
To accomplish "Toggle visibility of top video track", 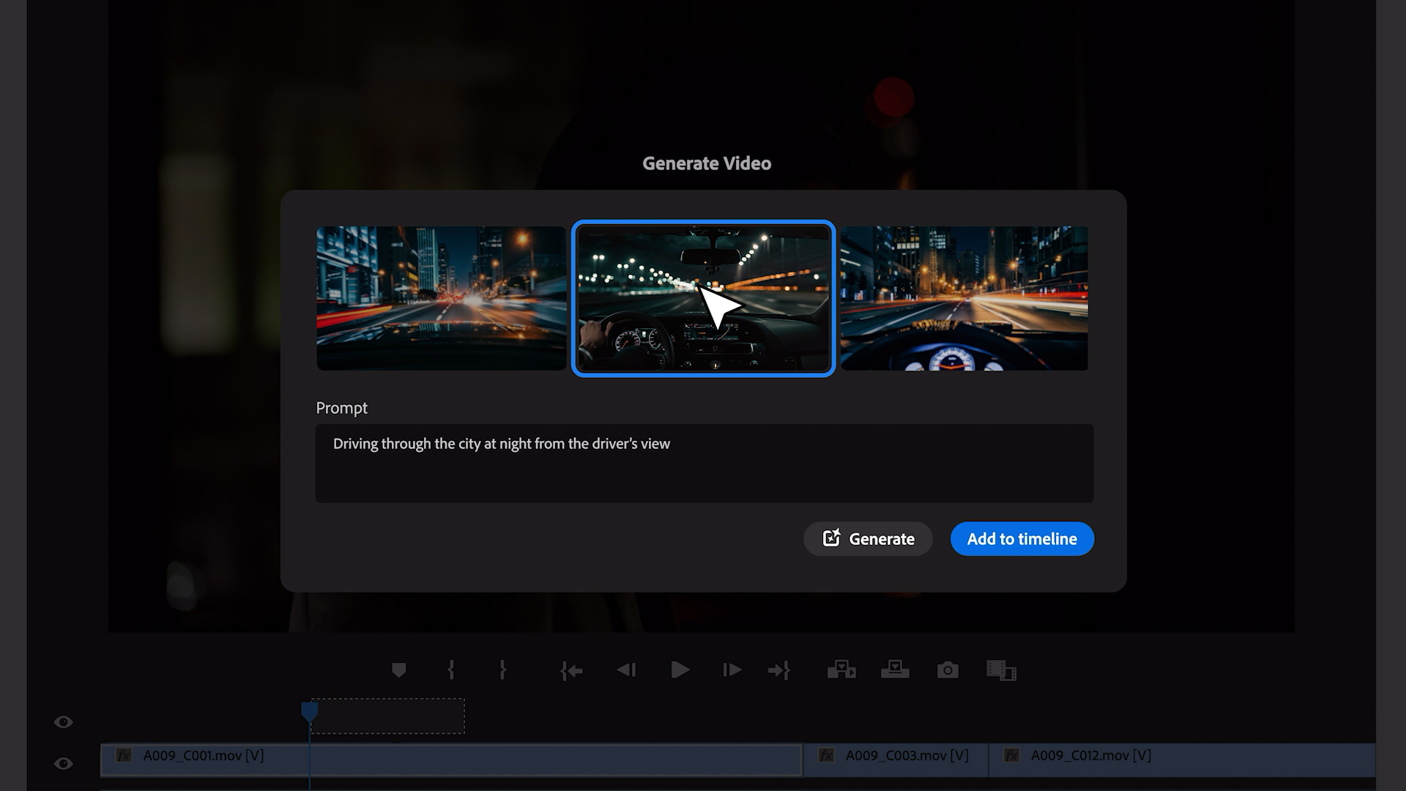I will 63,724.
